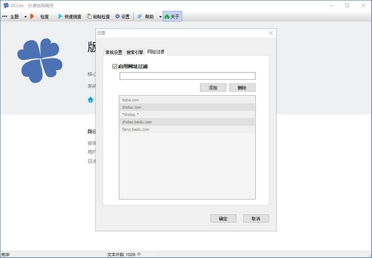Expand the 帮助 dropdown arrow

[160, 17]
